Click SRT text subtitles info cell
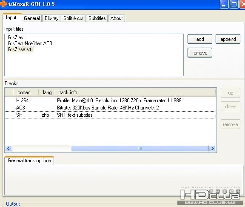The width and height of the screenshot is (245, 207). [x=75, y=115]
